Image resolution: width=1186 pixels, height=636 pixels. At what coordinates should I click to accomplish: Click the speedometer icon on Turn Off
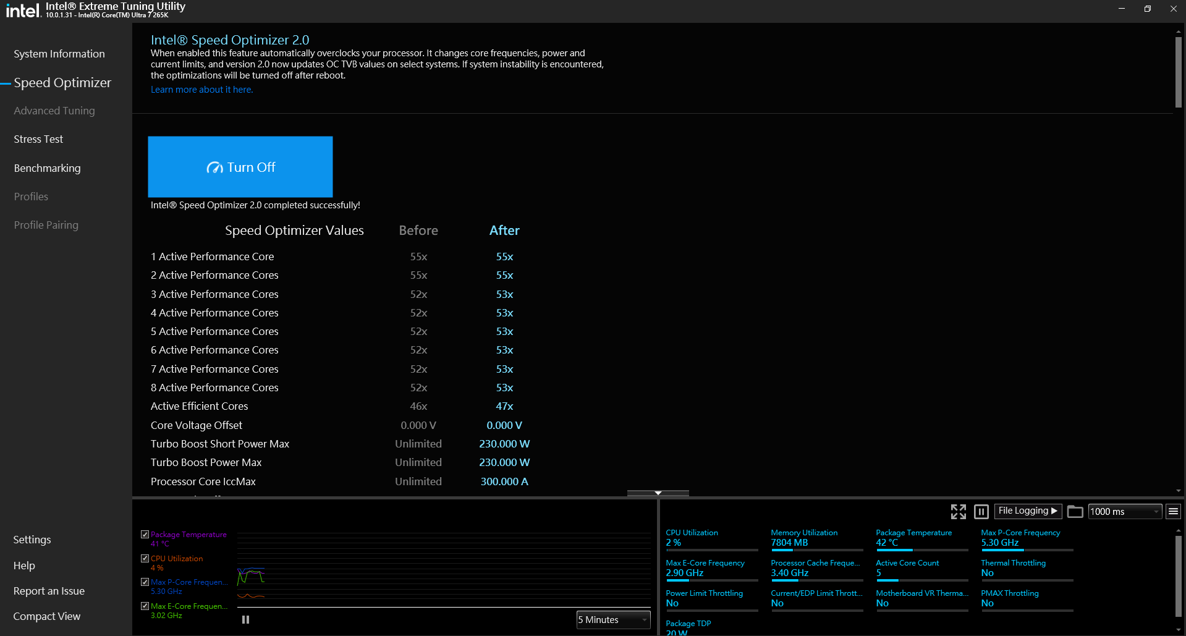[x=214, y=167]
